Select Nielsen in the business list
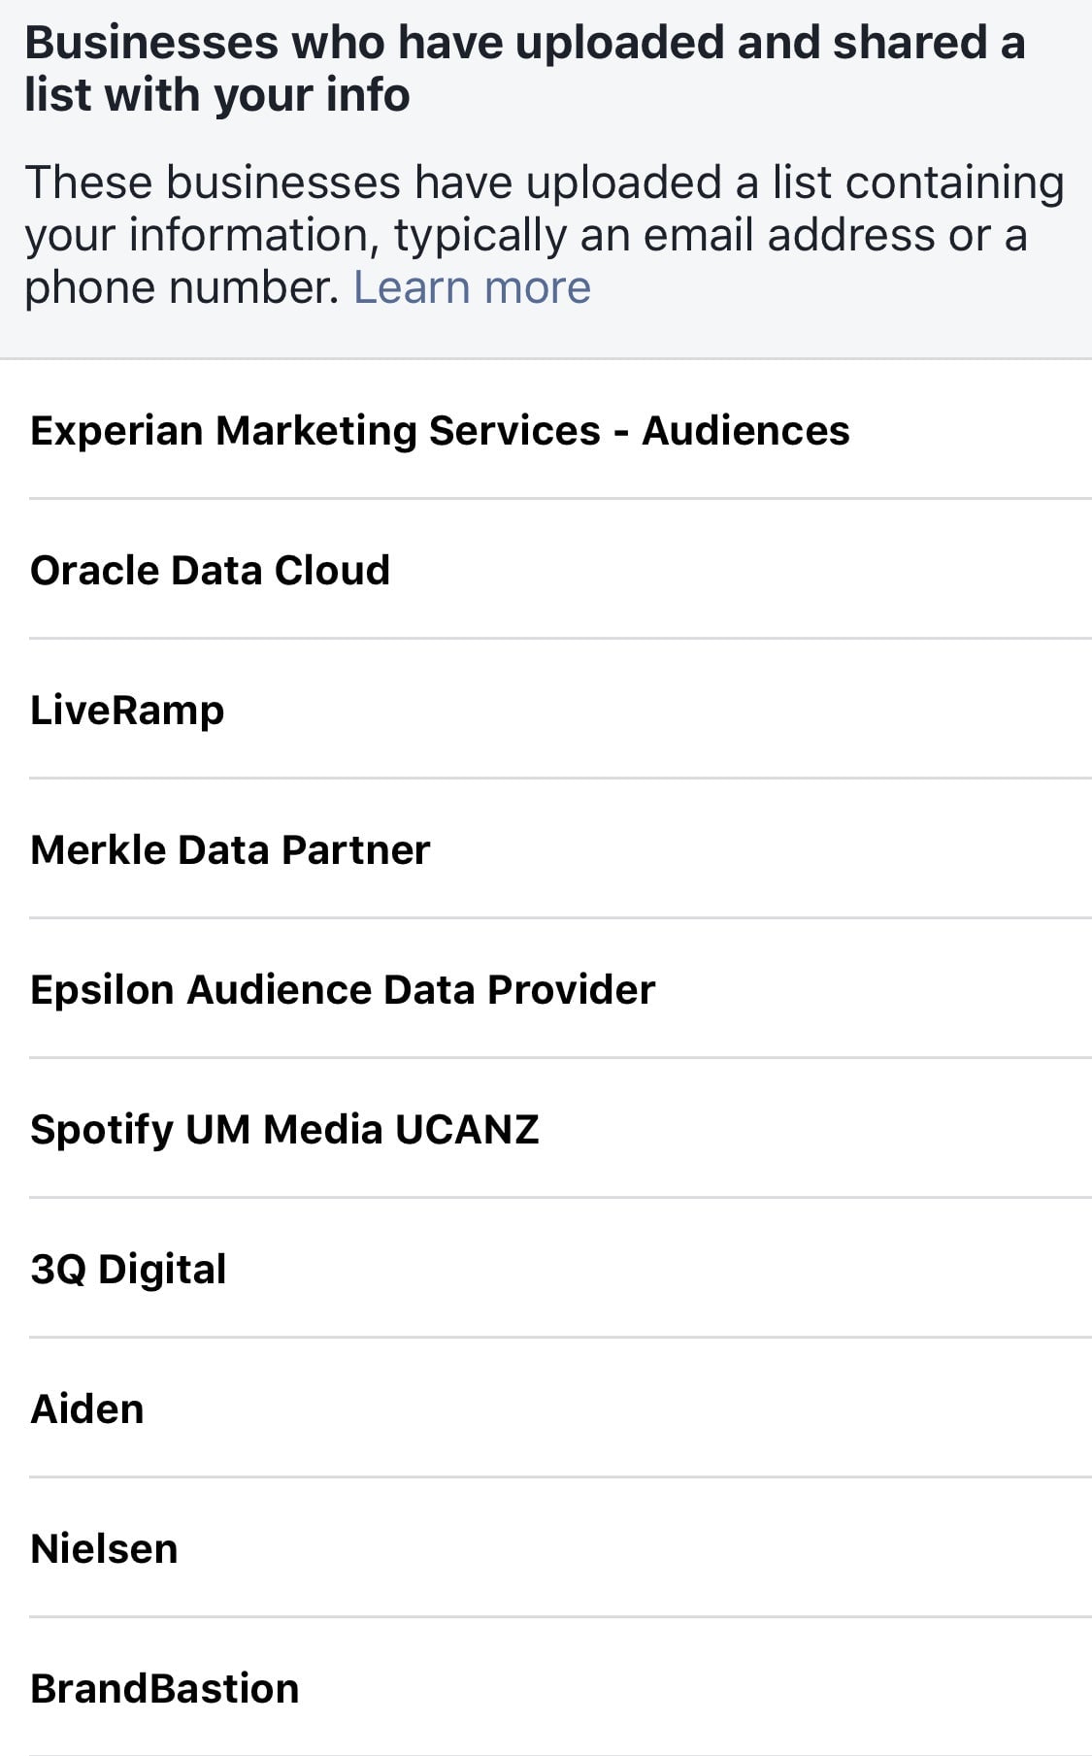 pos(104,1549)
